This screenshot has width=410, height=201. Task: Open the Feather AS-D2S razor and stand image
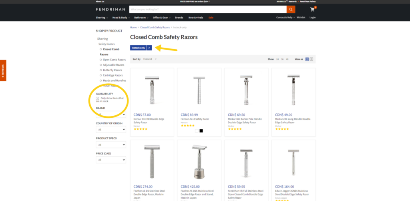[199, 162]
